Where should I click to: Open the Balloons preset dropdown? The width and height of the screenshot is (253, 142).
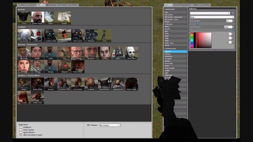(x=210, y=13)
